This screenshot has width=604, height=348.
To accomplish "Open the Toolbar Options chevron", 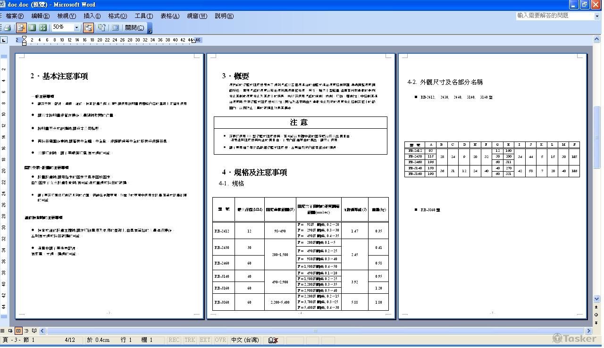I will [149, 30].
